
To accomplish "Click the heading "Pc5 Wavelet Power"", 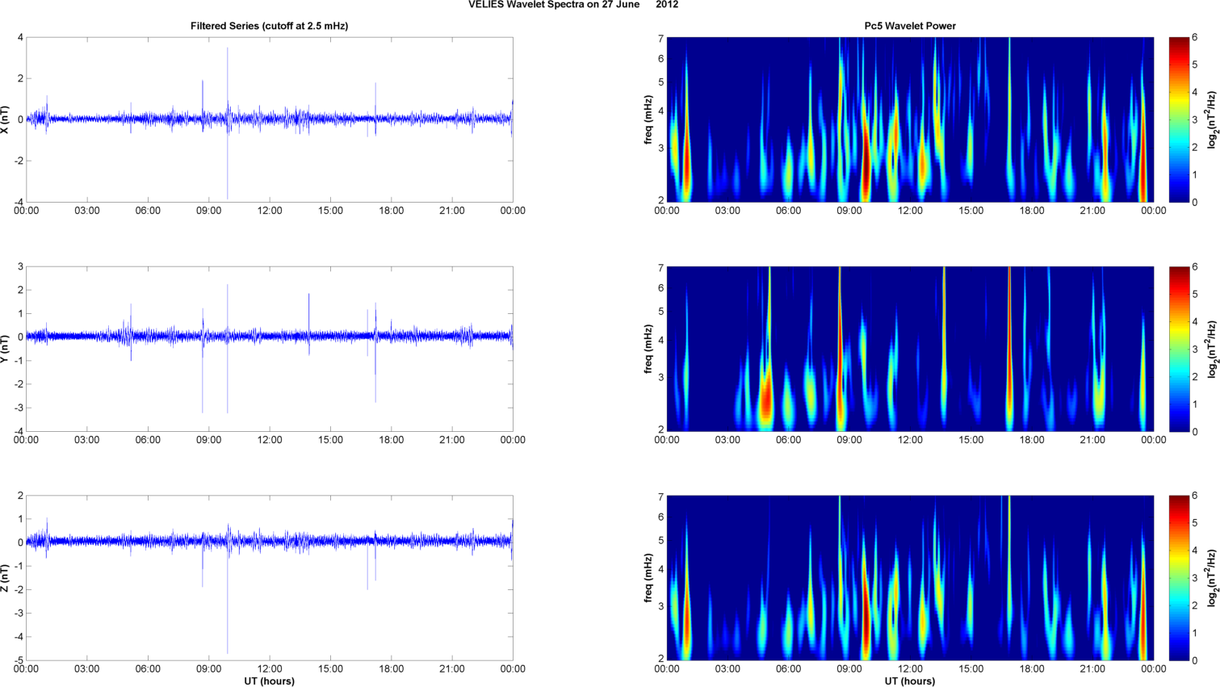I will [910, 26].
